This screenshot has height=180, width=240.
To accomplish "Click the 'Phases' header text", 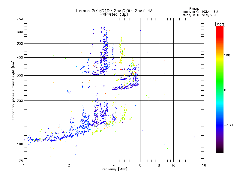I will [x=194, y=9].
